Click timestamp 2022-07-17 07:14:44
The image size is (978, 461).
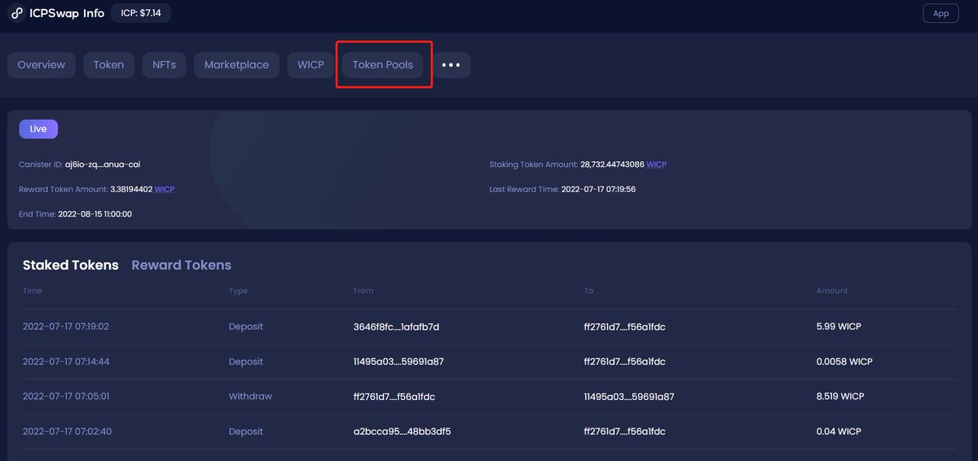[66, 362]
